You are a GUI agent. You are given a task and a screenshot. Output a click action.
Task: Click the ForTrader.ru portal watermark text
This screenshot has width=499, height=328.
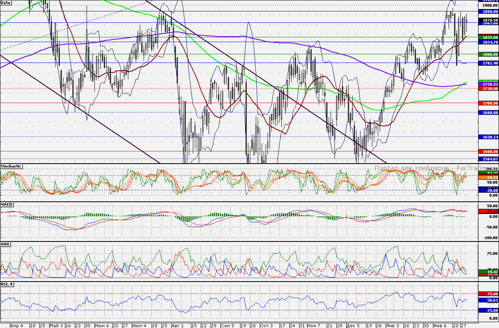(425, 168)
